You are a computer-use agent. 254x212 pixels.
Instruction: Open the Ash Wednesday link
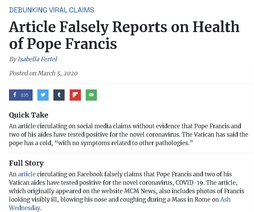(x=225, y=199)
